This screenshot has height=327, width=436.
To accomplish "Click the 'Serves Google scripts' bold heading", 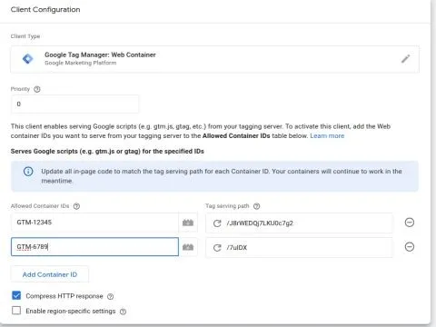I will (x=107, y=152).
